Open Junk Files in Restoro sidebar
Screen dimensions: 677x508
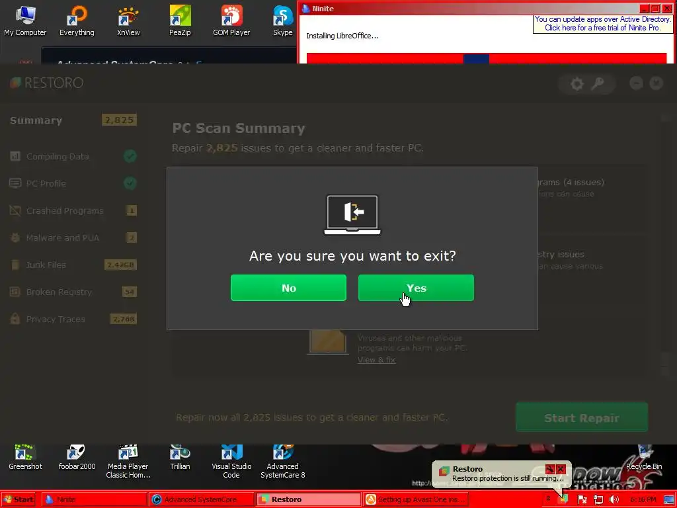[x=73, y=265]
